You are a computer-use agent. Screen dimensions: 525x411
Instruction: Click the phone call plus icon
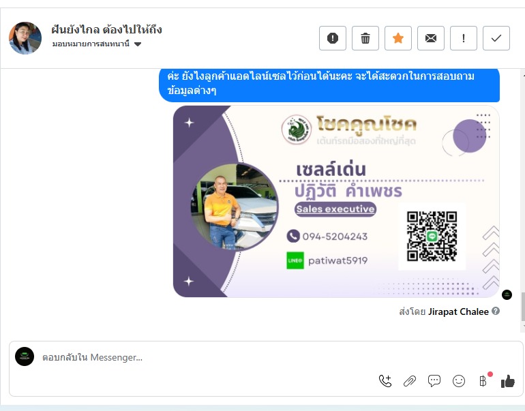(385, 381)
